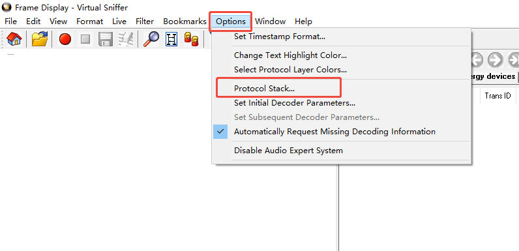Click the Home house icon in toolbar
The width and height of the screenshot is (519, 251).
point(14,39)
